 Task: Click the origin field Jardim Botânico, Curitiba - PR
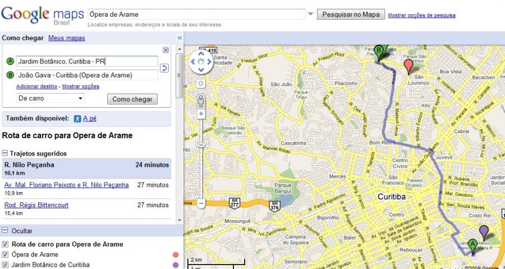(x=87, y=61)
